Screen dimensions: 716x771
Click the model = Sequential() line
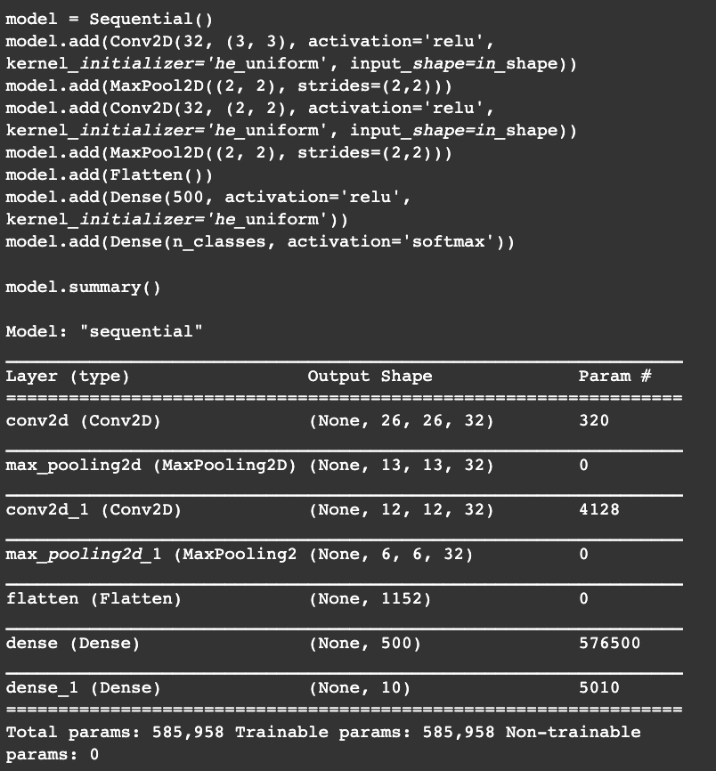click(x=110, y=20)
